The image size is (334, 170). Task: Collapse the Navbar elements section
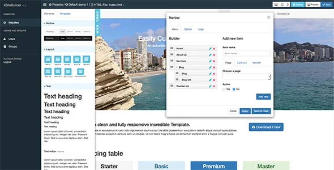coord(49,23)
